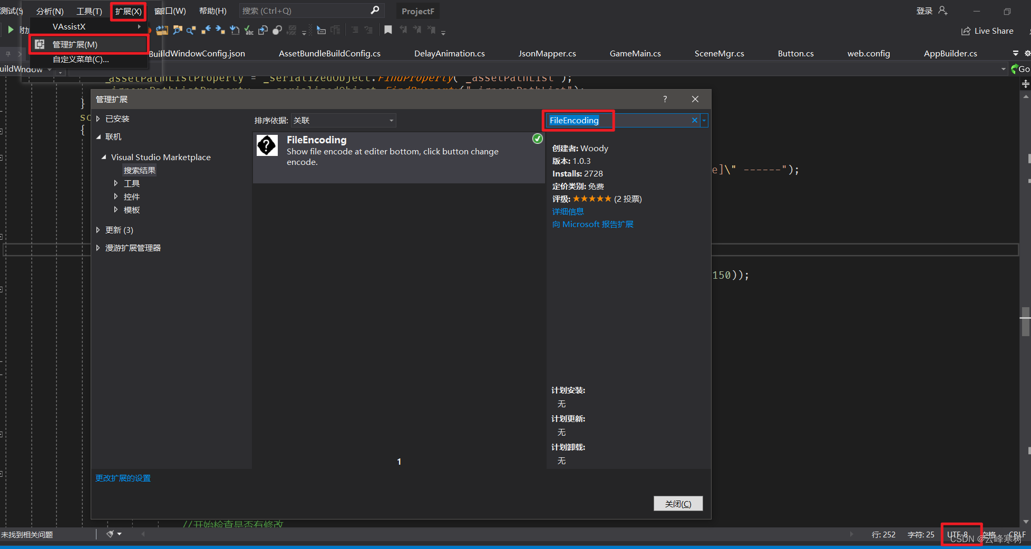
Task: Open the 扩展(X) menu
Action: (128, 11)
